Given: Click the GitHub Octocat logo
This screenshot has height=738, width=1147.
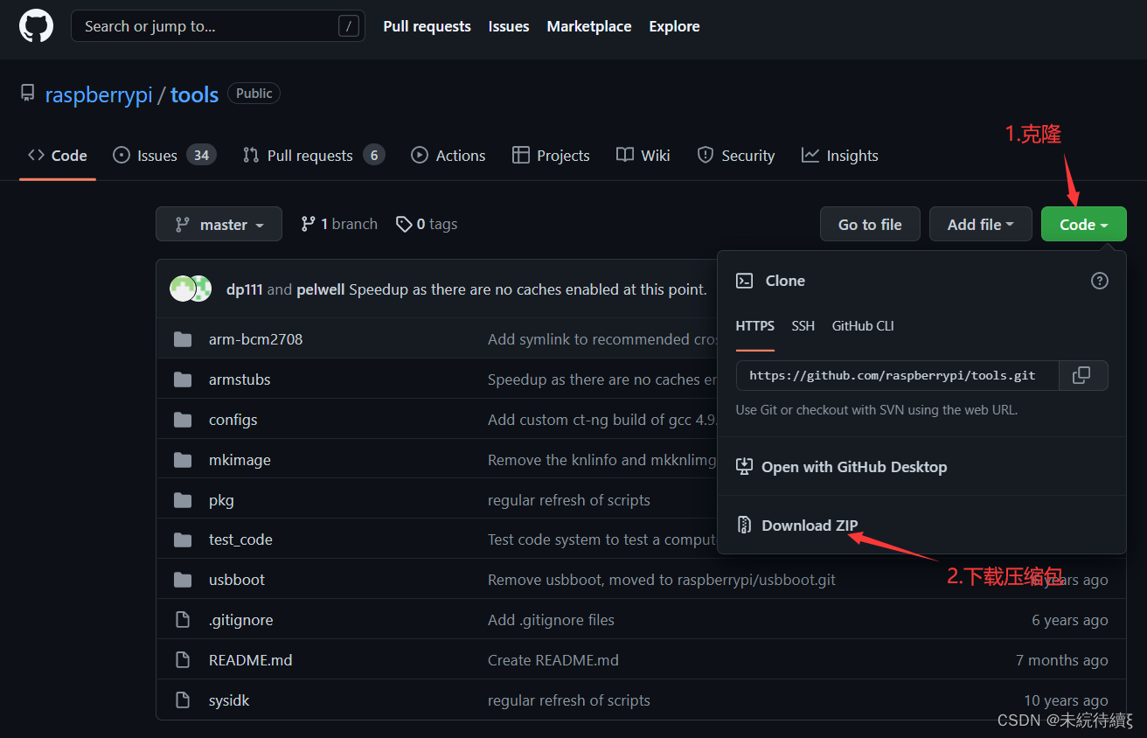Looking at the screenshot, I should [x=37, y=26].
